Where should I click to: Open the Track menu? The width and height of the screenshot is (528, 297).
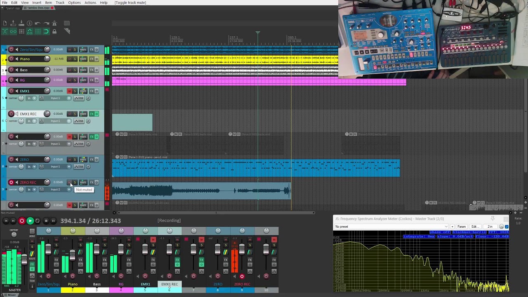click(60, 2)
